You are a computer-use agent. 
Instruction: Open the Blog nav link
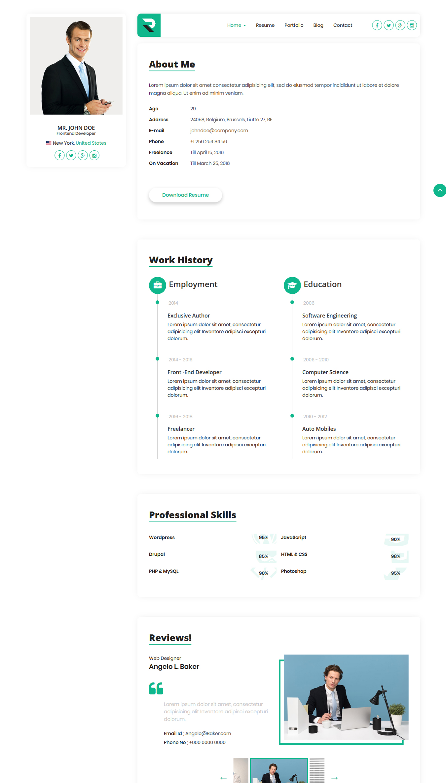tap(318, 25)
